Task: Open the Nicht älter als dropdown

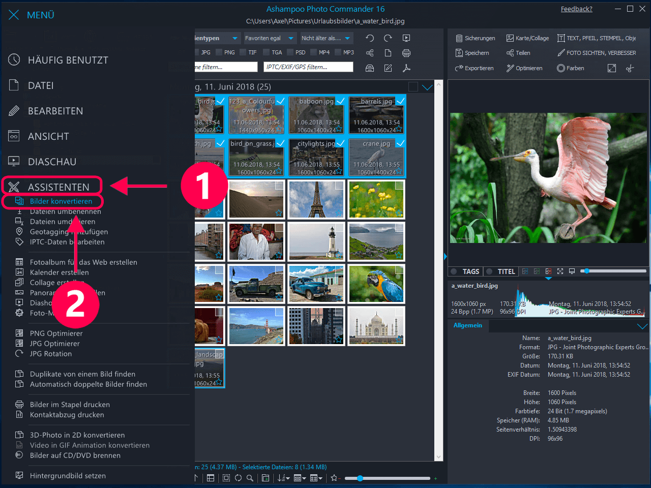Action: pos(326,38)
